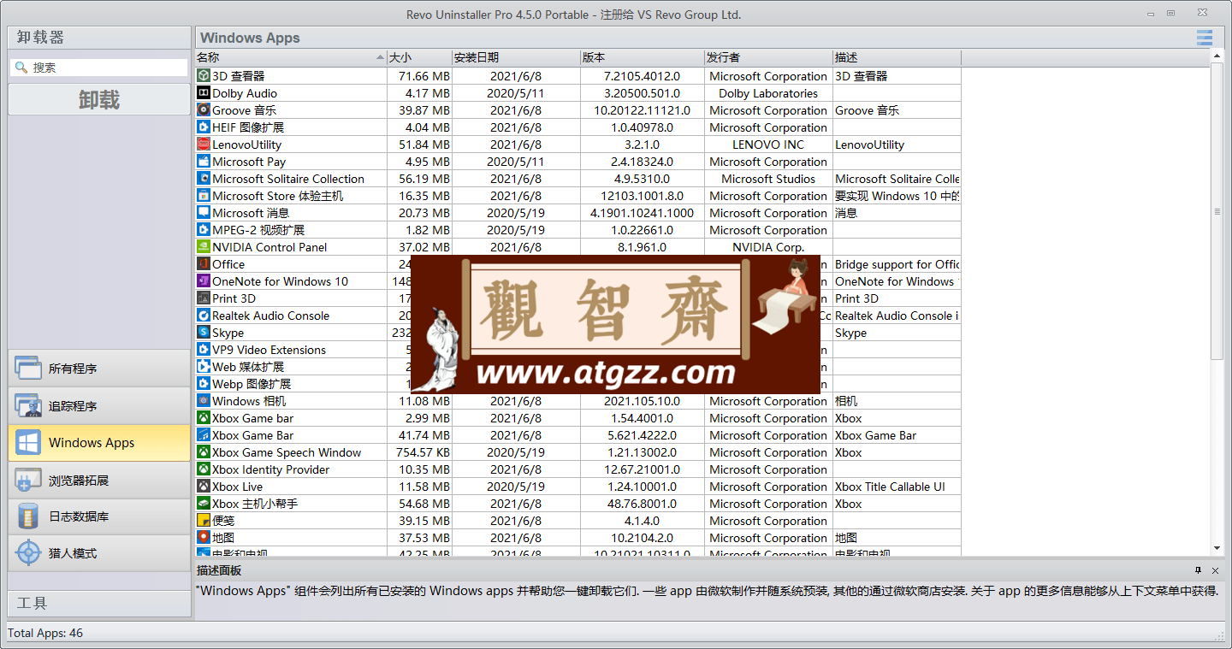Expand the 卸载器 section header

[x=99, y=38]
